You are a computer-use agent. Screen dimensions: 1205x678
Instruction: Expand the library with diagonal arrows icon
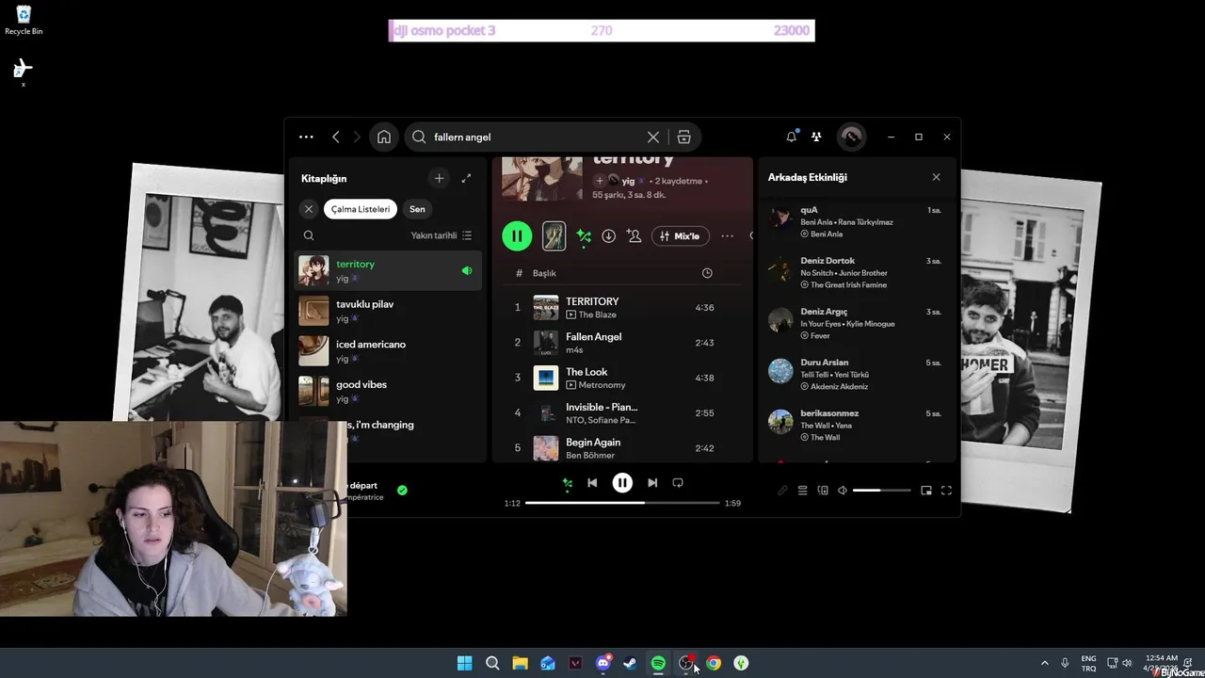pyautogui.click(x=466, y=178)
